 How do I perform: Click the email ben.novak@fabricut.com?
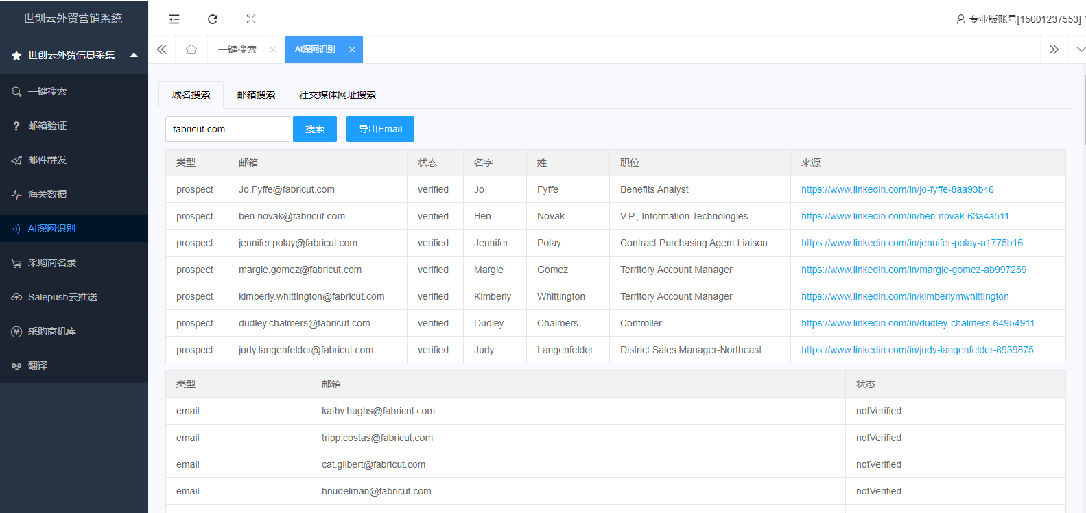click(x=292, y=216)
